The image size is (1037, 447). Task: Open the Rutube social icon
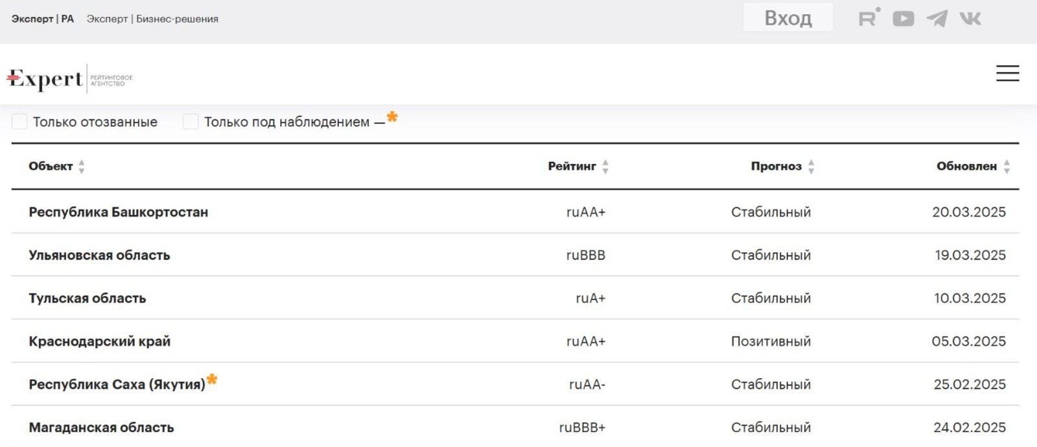pos(868,18)
